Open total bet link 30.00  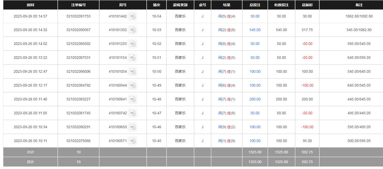tap(255, 16)
